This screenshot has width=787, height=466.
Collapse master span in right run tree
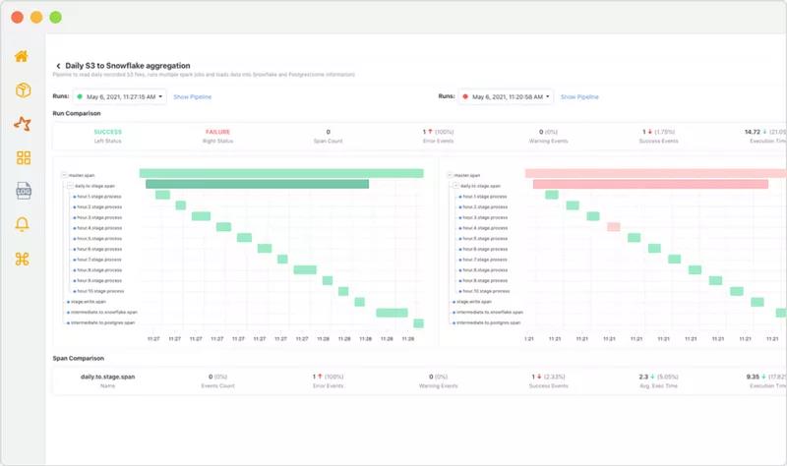[450, 175]
